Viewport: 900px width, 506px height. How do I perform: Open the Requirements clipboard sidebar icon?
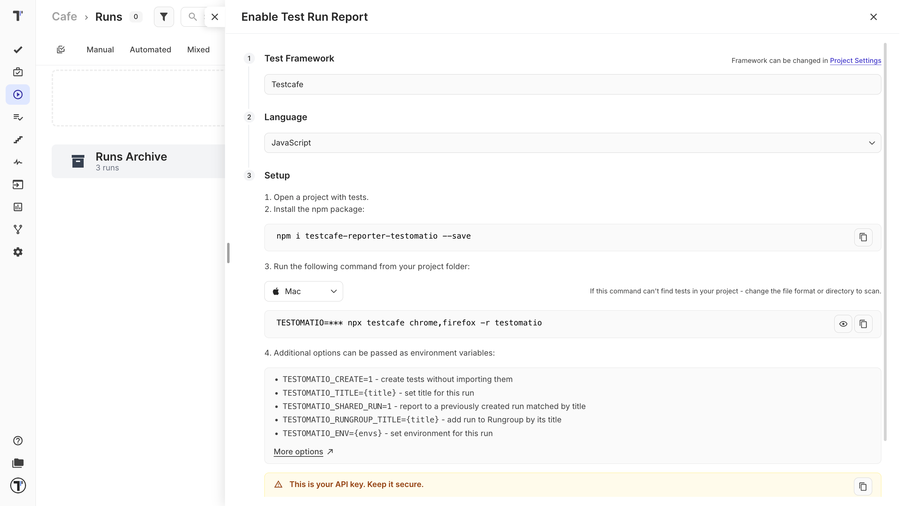click(18, 72)
